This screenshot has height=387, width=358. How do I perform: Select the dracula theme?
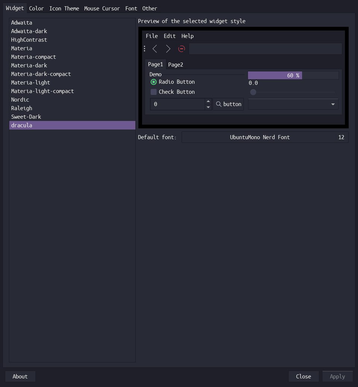coord(72,125)
